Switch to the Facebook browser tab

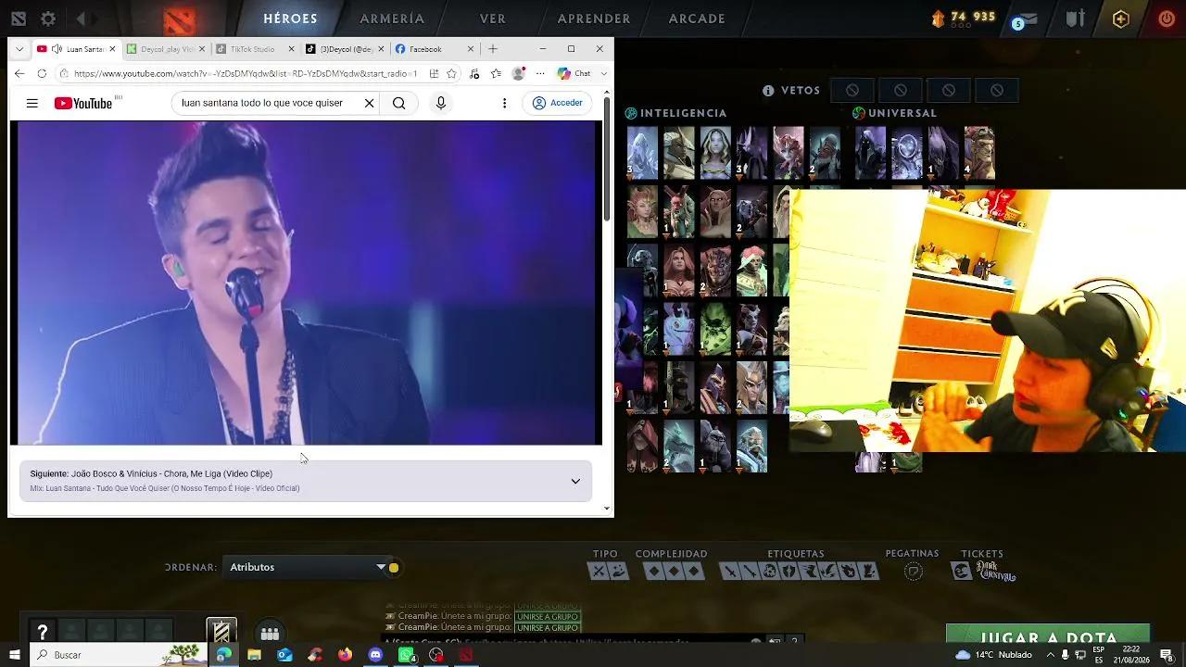coord(433,49)
